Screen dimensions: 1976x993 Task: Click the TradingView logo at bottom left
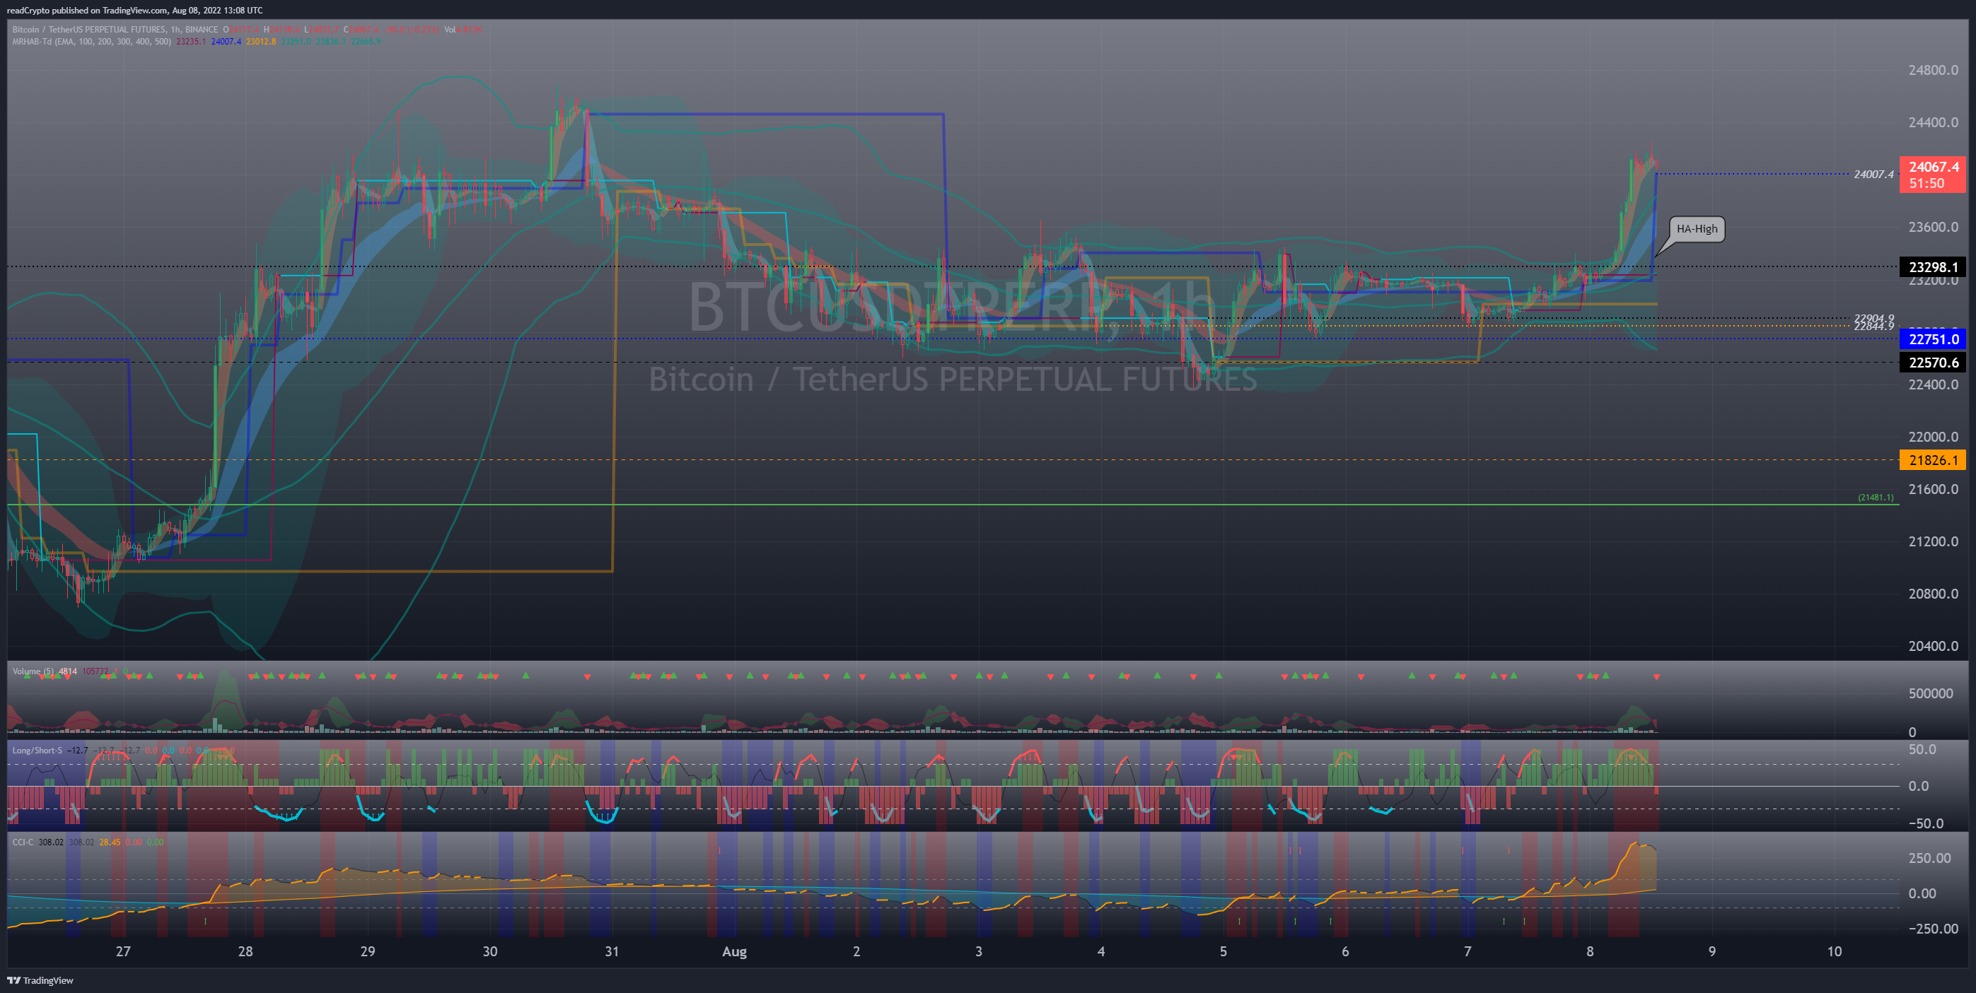tap(40, 980)
